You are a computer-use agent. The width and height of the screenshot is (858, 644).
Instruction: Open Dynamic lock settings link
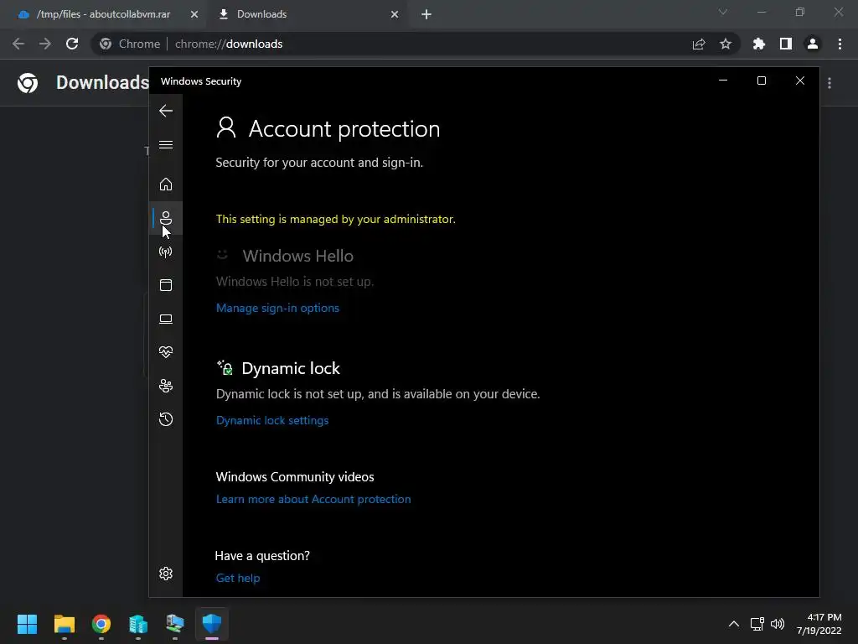coord(272,420)
